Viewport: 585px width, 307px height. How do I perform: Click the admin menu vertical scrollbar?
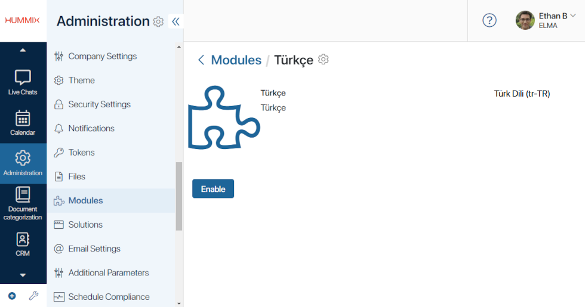pos(179,196)
